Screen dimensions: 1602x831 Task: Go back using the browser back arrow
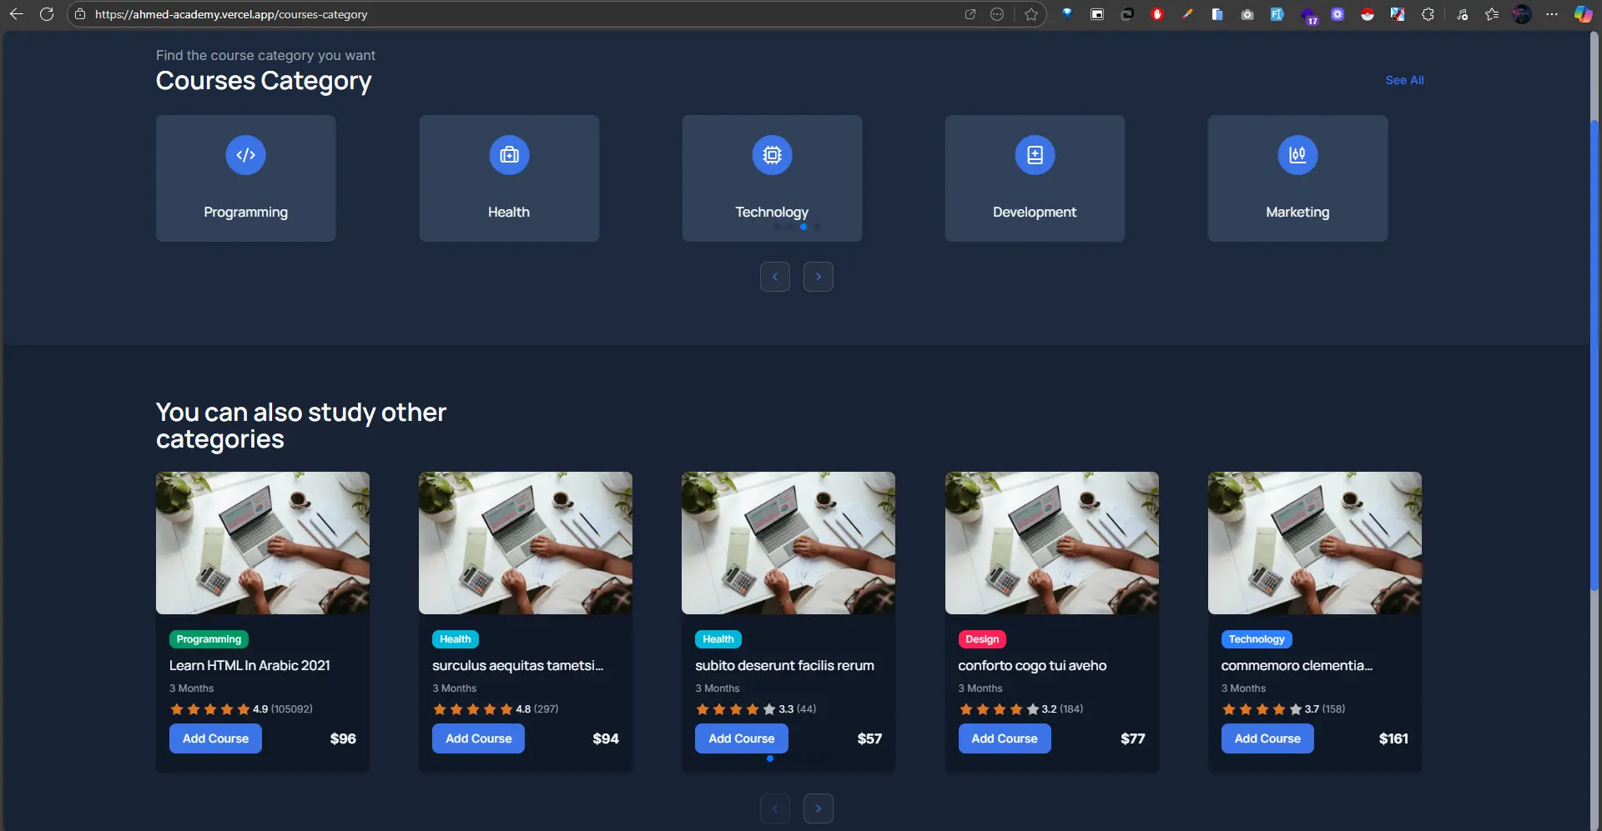click(x=16, y=14)
